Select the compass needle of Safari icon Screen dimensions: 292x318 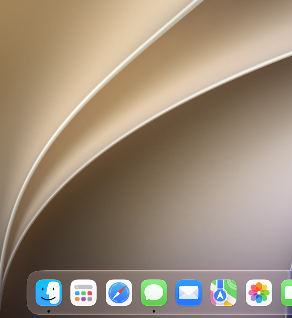(x=119, y=293)
